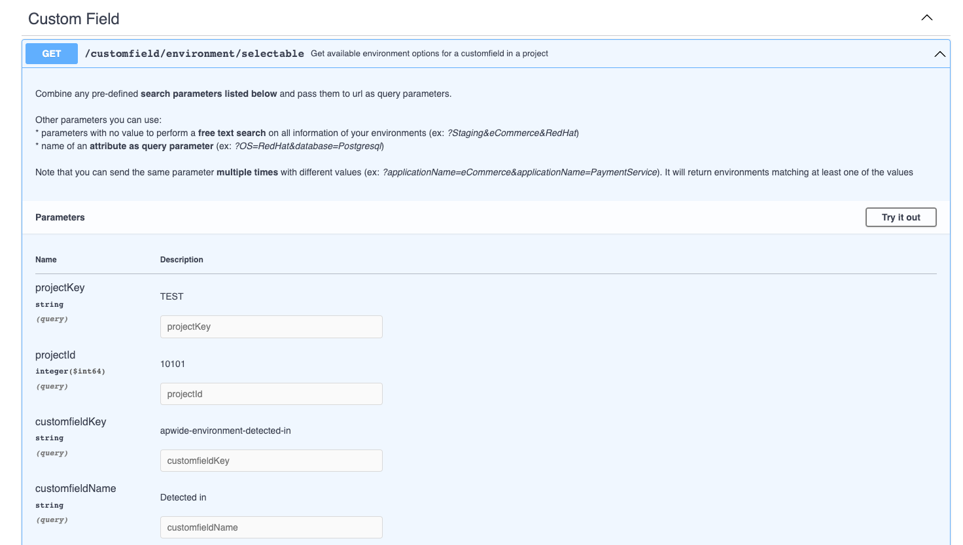The height and width of the screenshot is (545, 963).
Task: Select the Name column header
Action: pyautogui.click(x=46, y=260)
